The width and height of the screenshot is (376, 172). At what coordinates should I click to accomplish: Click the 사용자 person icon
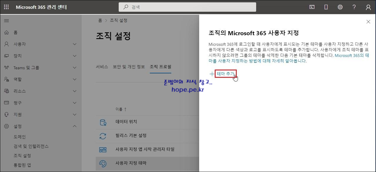6,44
